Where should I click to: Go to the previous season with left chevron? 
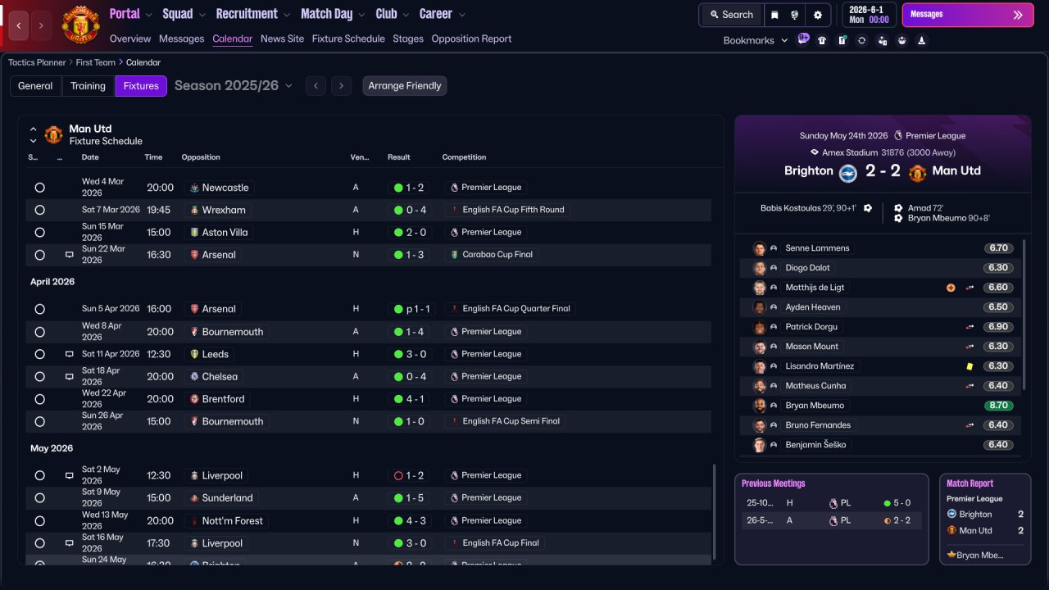coord(316,86)
